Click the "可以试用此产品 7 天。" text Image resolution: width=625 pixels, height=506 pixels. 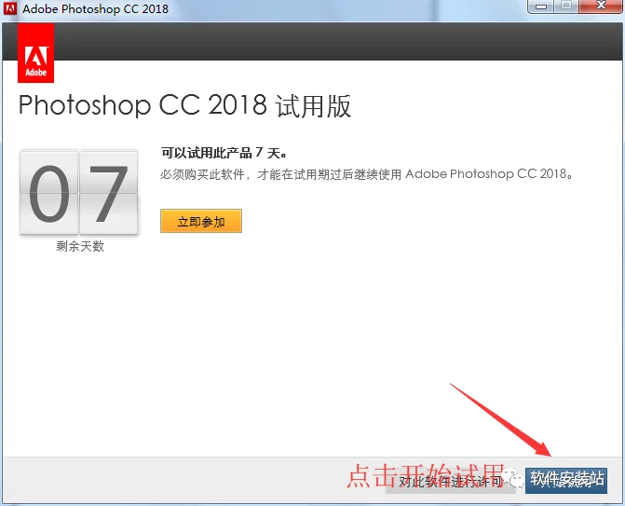click(224, 152)
